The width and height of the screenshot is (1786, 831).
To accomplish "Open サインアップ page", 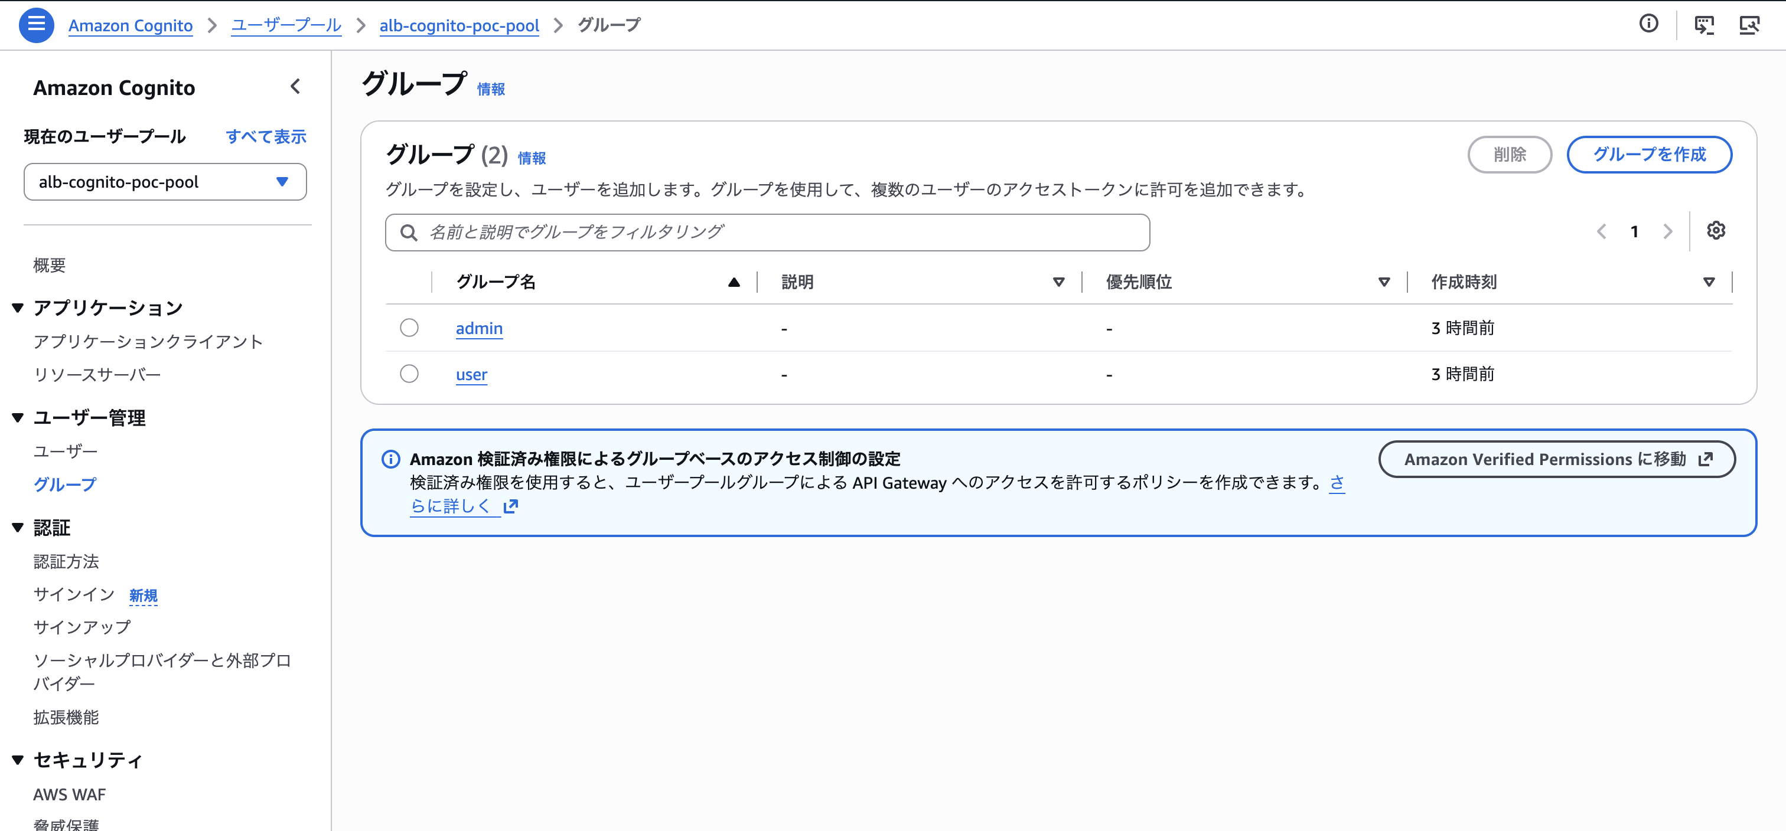I will coord(82,627).
